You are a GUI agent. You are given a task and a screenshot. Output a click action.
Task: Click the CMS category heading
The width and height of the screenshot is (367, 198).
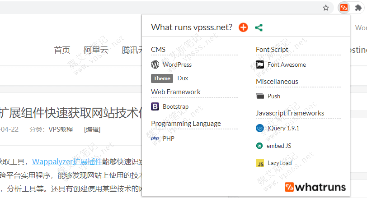(x=158, y=50)
